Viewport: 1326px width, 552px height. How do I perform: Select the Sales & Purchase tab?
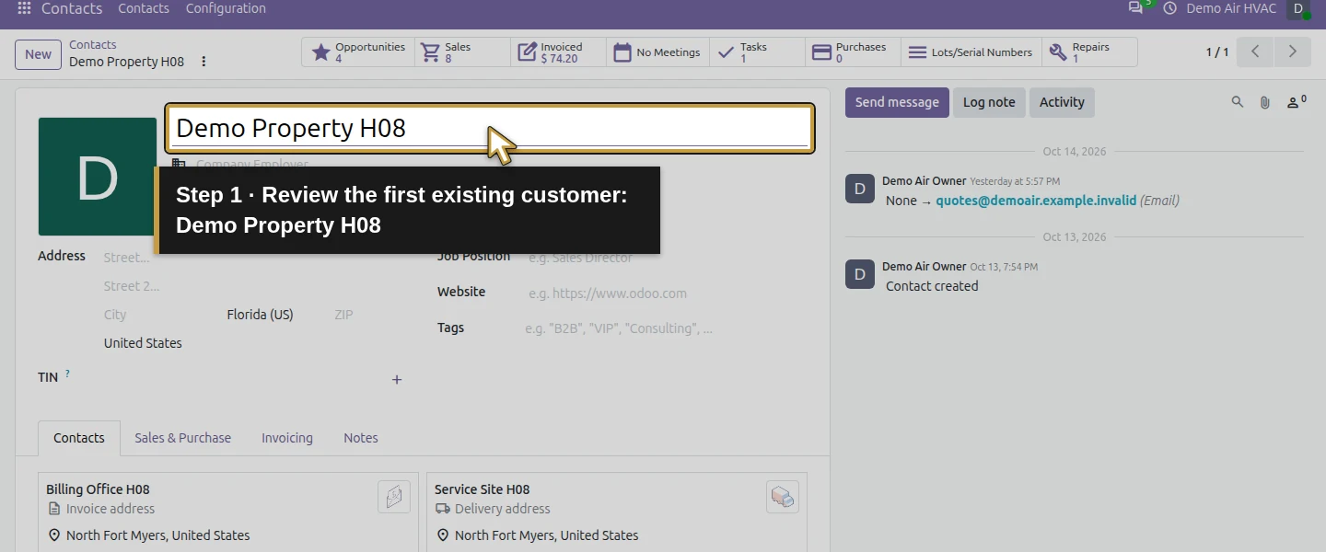click(x=182, y=438)
